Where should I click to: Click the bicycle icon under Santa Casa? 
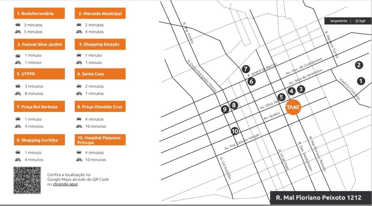pos(79,93)
